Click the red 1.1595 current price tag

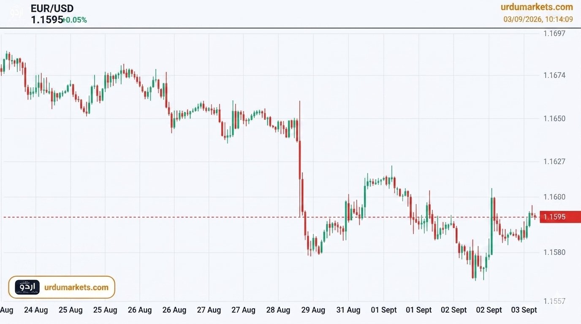[560, 217]
